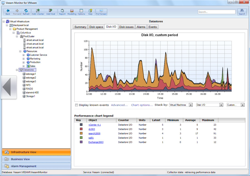The width and height of the screenshot is (250, 176).
Task: Switch to Infrastructure View panel
Action: [36, 152]
